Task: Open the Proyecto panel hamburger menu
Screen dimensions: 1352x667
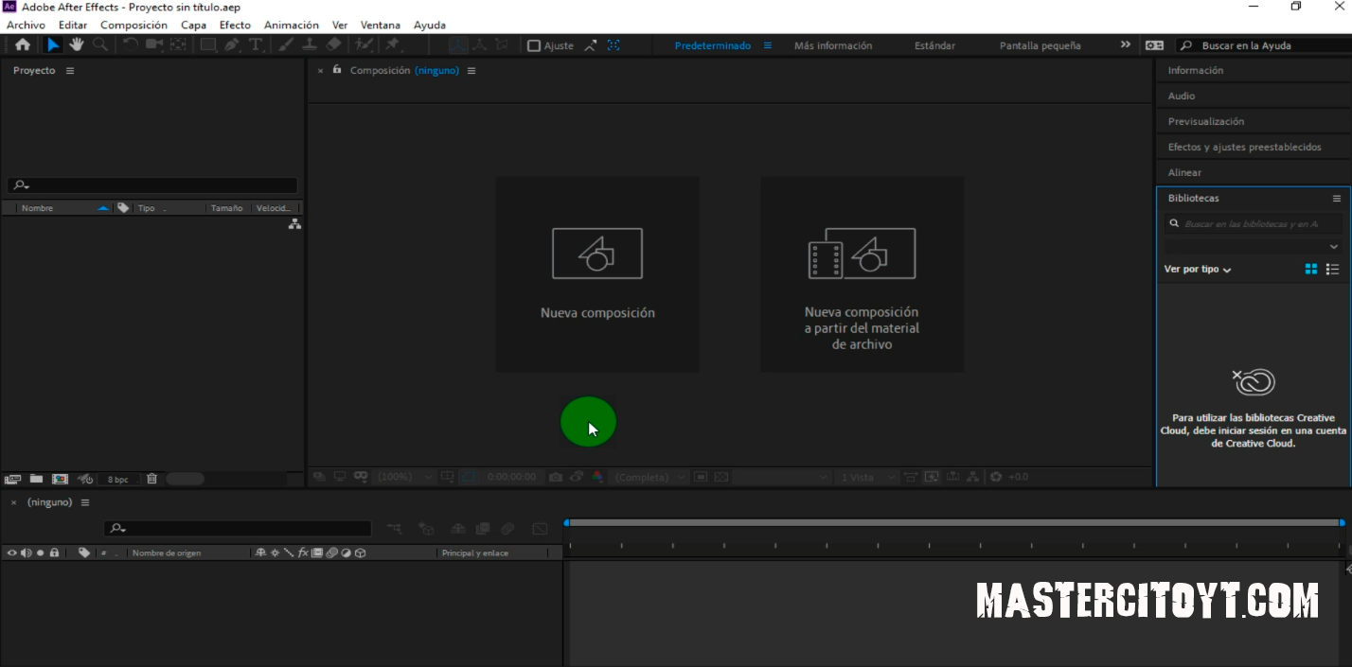Action: click(x=70, y=71)
